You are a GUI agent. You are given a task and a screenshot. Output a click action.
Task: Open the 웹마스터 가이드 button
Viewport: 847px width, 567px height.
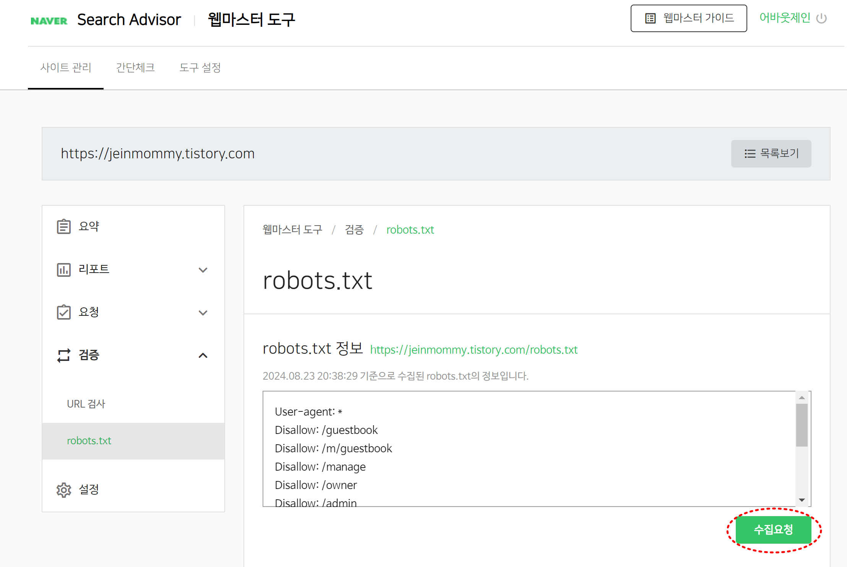coord(688,18)
